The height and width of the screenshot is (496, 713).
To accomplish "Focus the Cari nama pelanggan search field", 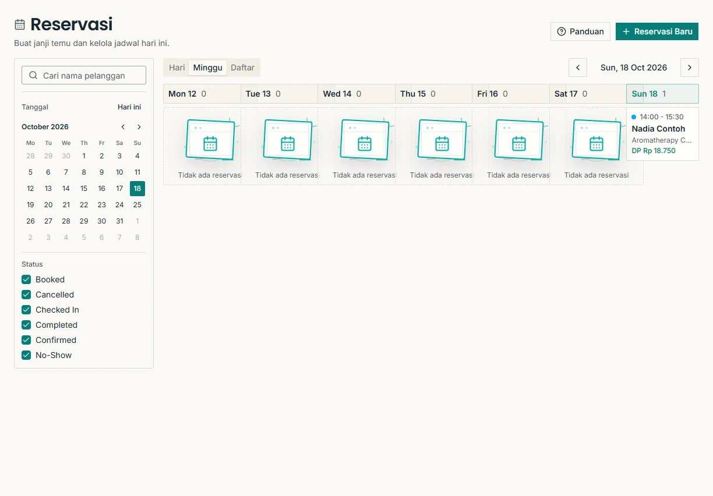I will pyautogui.click(x=84, y=76).
